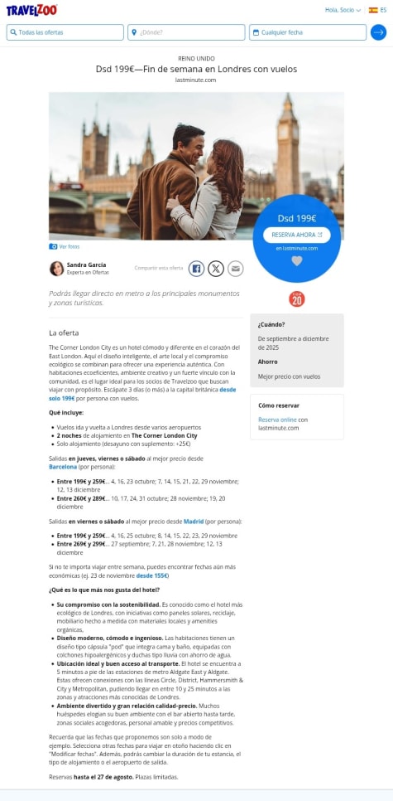This screenshot has width=393, height=801.
Task: Click the RESERVA AHORA button
Action: [x=297, y=235]
